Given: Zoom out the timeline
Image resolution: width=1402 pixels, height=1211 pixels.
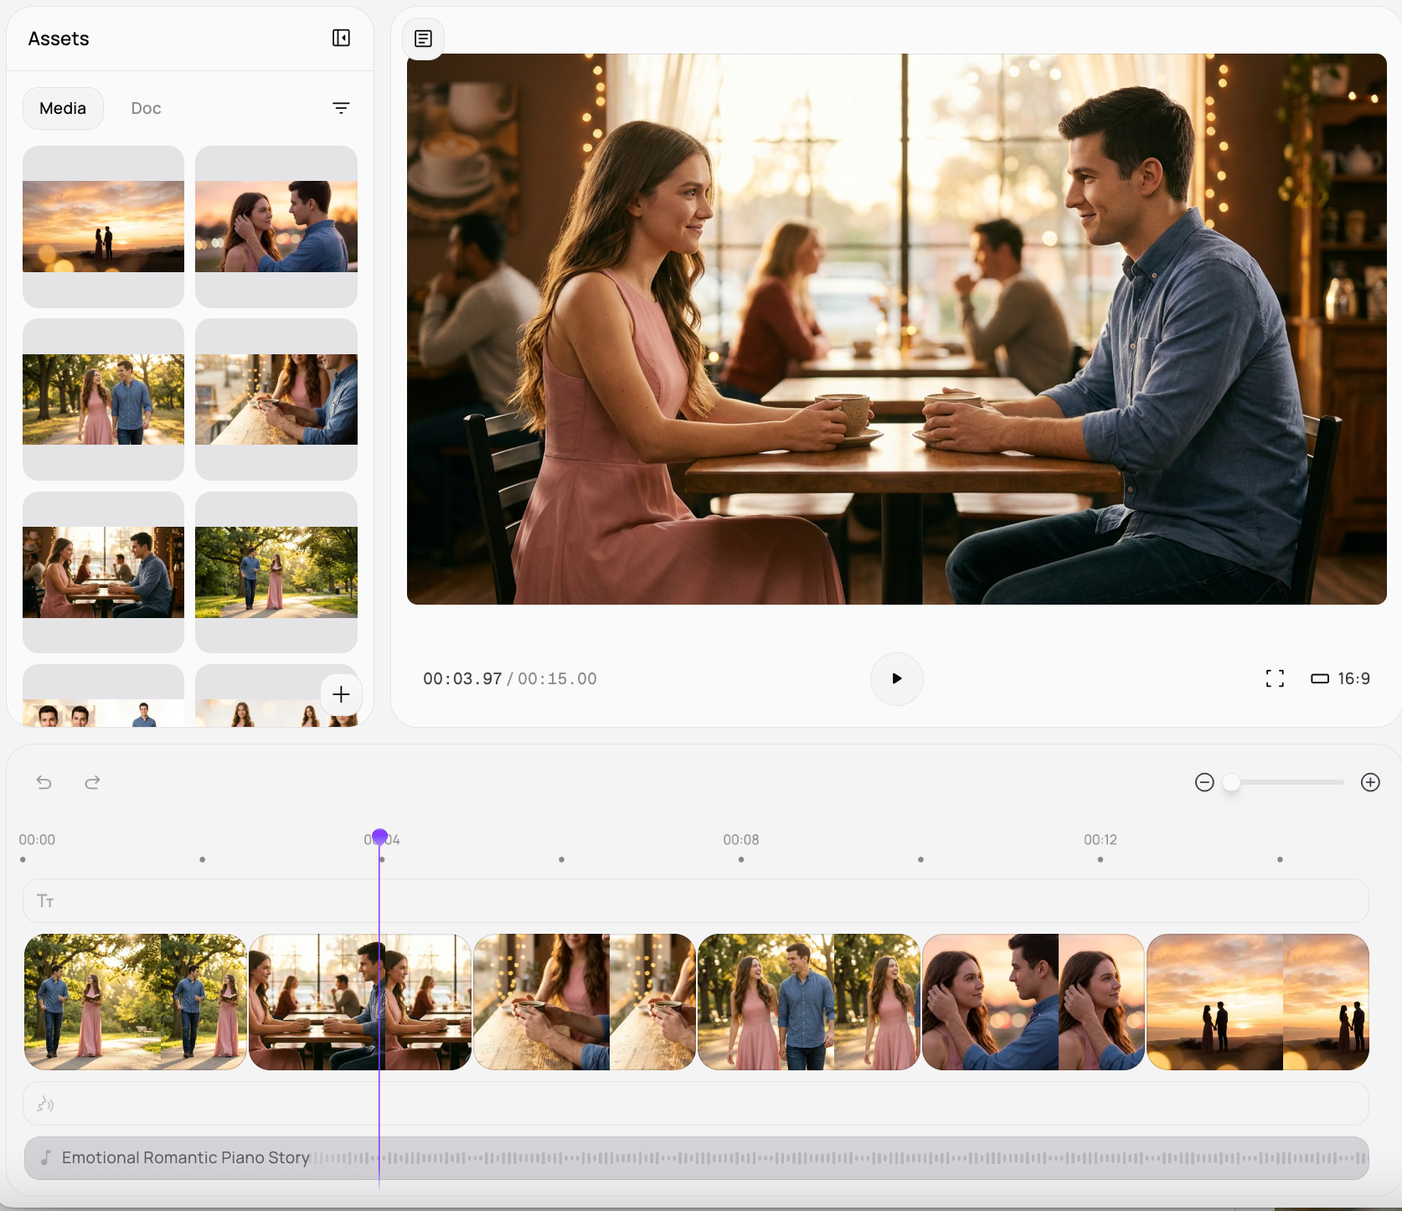Looking at the screenshot, I should click(x=1204, y=782).
